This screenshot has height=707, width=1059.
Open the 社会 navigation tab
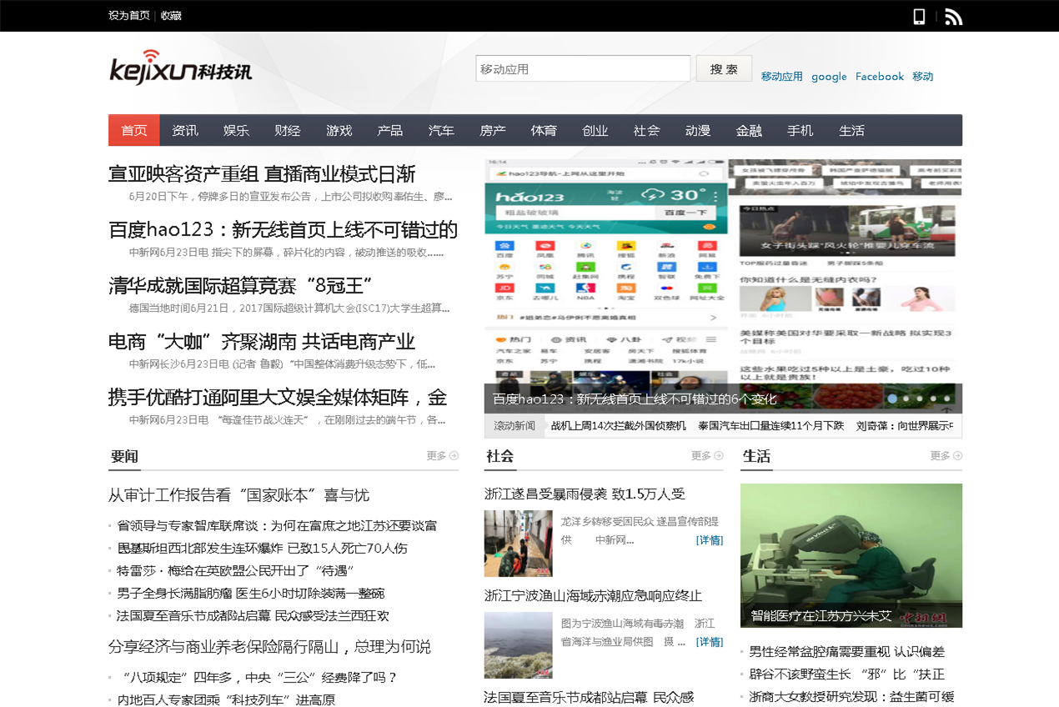tap(646, 130)
